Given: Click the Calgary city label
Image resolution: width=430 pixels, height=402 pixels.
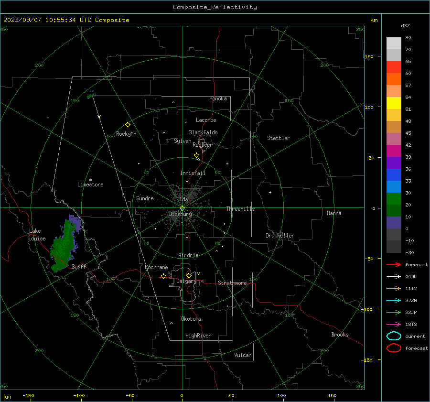Looking at the screenshot, I should coord(186,281).
